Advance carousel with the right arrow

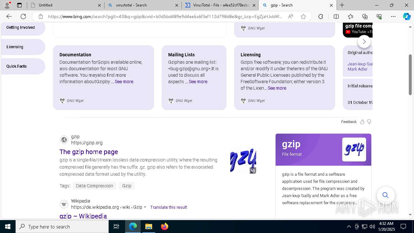[x=364, y=42]
